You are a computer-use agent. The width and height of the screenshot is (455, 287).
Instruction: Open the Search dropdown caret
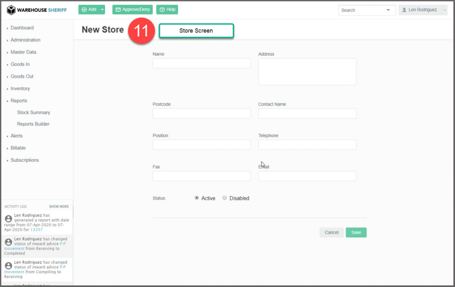point(388,10)
